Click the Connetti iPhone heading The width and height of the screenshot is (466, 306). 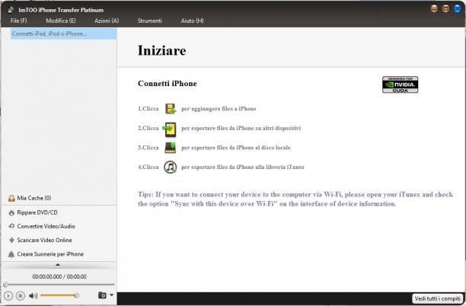[x=168, y=84]
